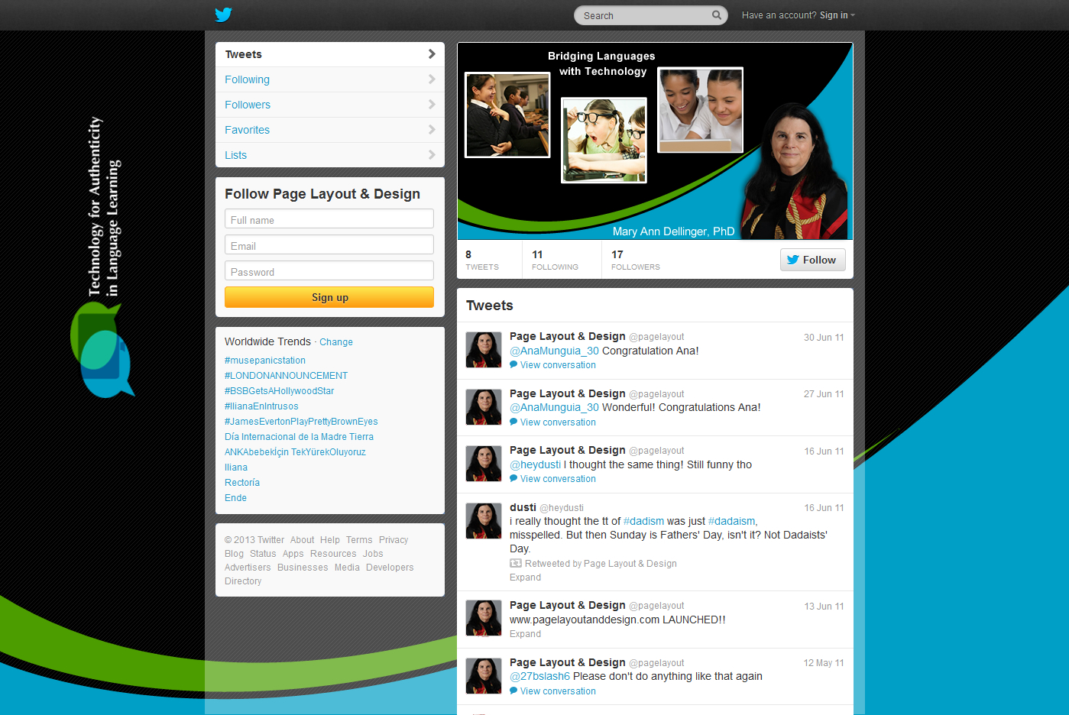Click the avatar on the 30 Jun tweet
1069x715 pixels.
(x=484, y=351)
